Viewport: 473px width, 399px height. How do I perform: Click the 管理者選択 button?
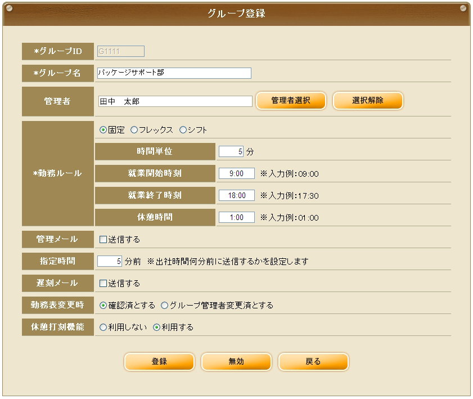pos(291,101)
